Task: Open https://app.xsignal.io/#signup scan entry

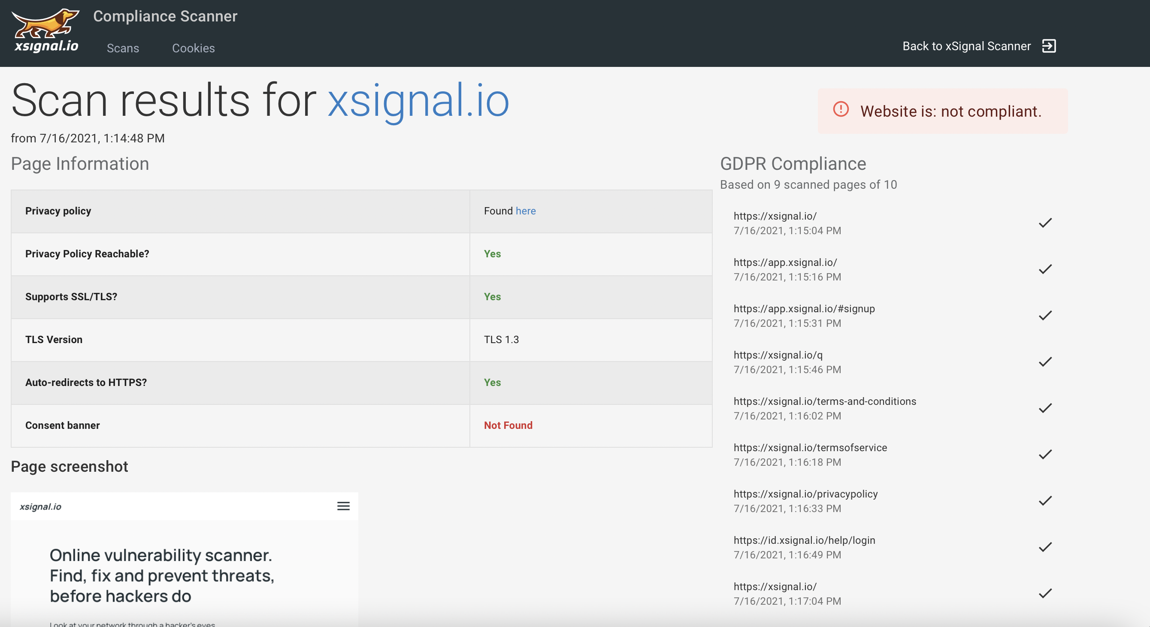Action: tap(804, 308)
